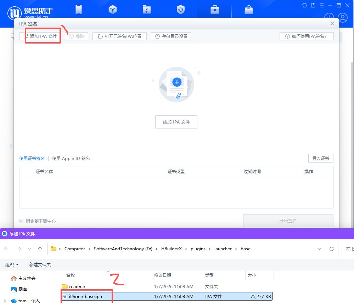Click the mini-window icon in title bar
The height and width of the screenshot is (303, 354).
click(x=313, y=5)
